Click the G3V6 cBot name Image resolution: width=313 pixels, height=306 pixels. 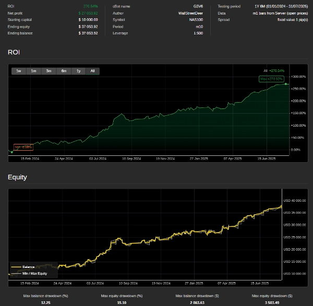coord(198,6)
